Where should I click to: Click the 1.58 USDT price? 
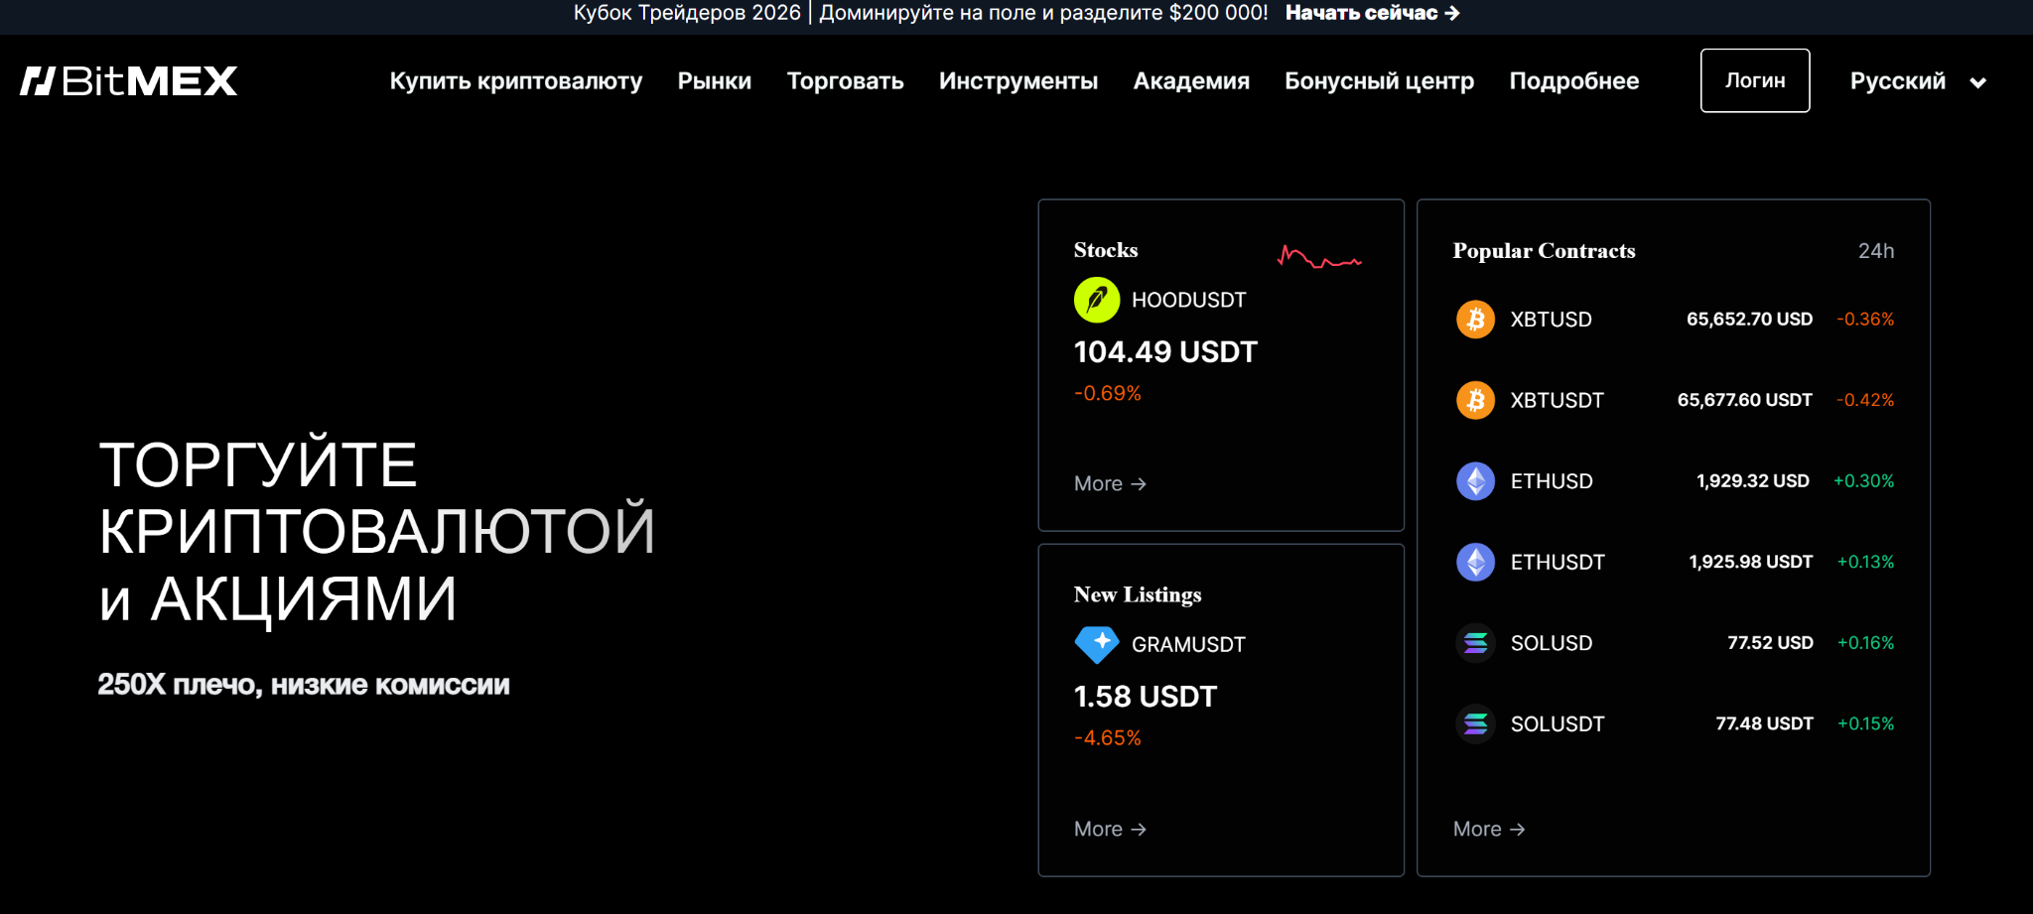1145,697
